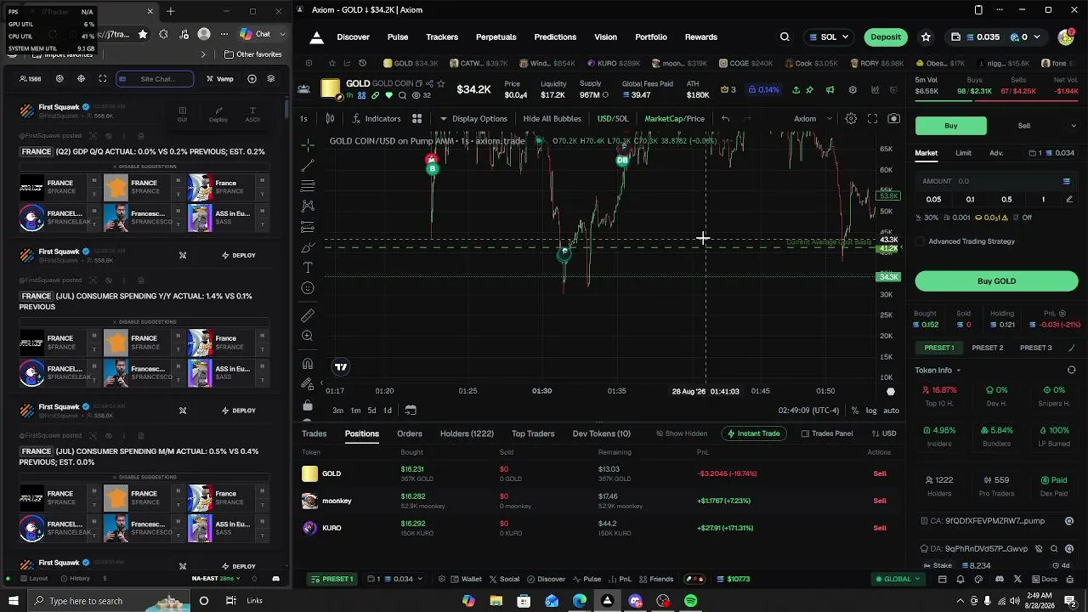1088x612 pixels.
Task: Toggle the Instant Trade button
Action: click(x=752, y=433)
